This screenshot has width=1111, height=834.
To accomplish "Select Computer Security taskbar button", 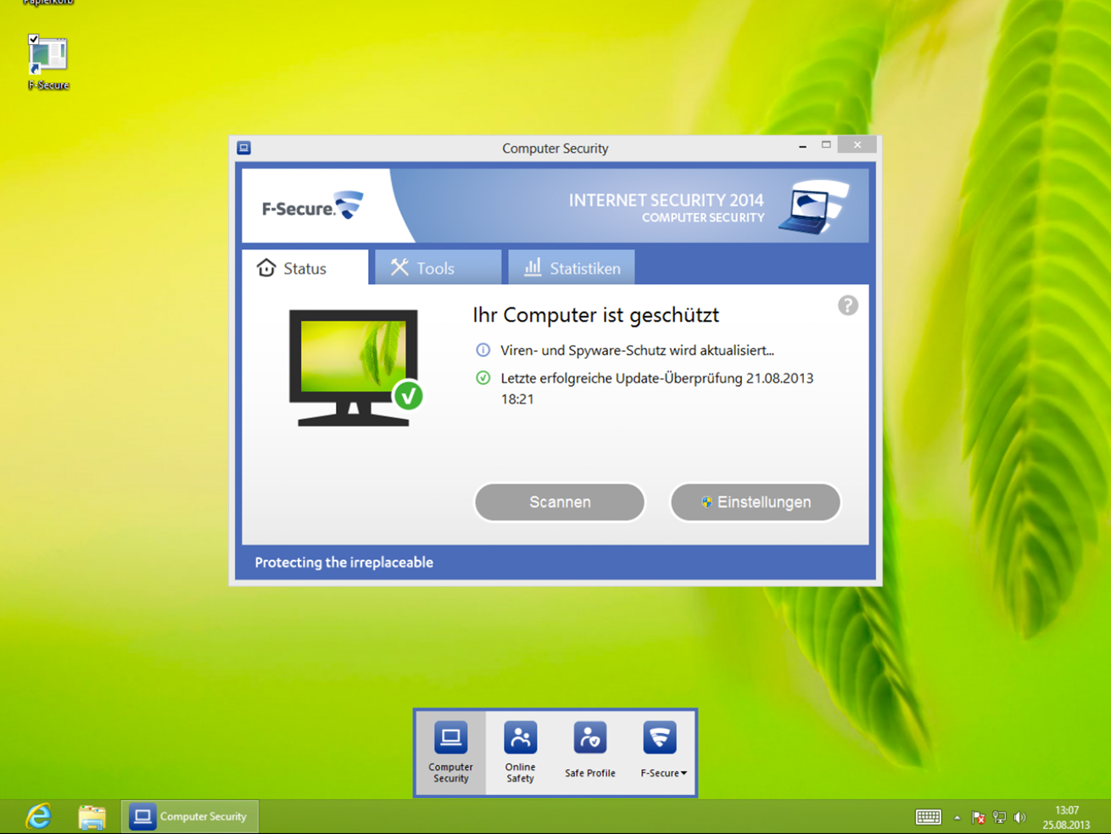I will tap(189, 816).
